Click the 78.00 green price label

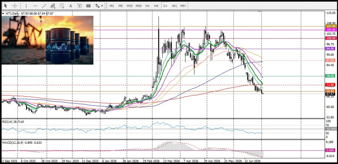click(x=331, y=76)
